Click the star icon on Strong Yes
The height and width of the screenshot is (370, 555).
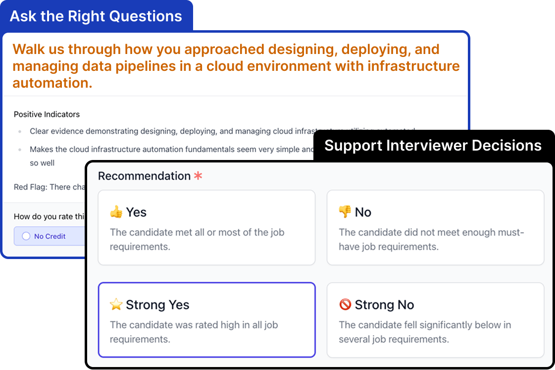(x=116, y=305)
